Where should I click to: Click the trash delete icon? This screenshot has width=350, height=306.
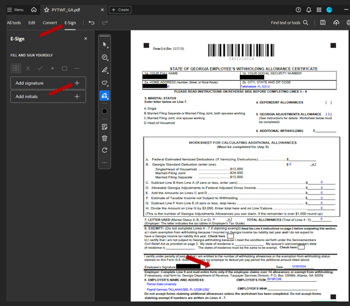105,138
